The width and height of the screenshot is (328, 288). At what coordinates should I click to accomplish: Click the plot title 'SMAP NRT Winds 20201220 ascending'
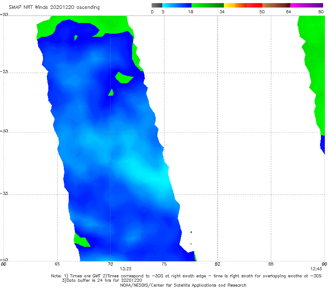click(54, 8)
